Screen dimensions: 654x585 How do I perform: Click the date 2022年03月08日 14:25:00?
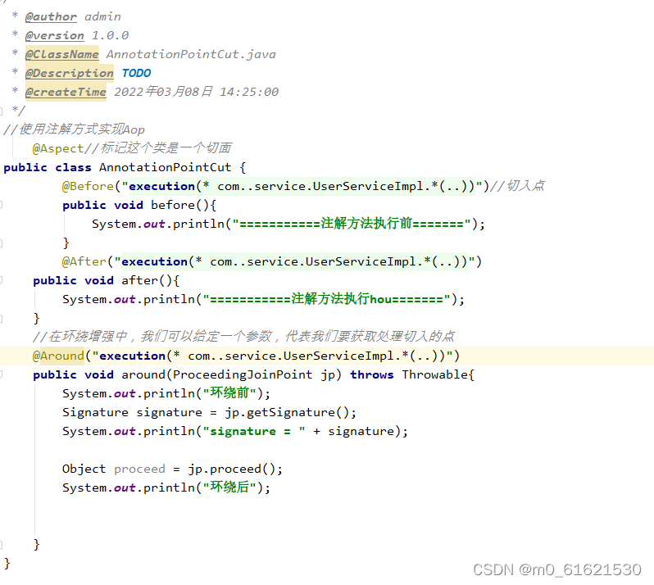[197, 92]
